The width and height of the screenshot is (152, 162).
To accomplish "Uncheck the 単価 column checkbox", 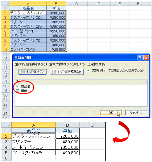I will [18, 91].
